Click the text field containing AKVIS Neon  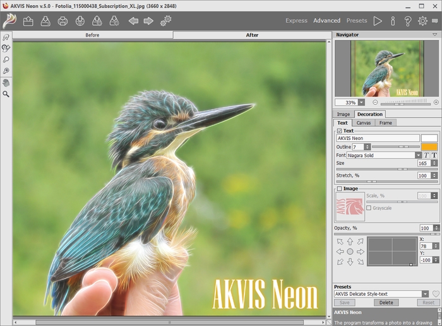(378, 138)
